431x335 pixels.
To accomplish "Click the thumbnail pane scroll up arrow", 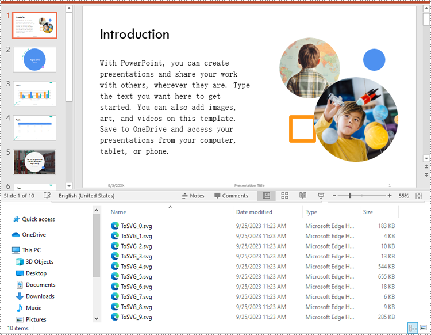I will click(x=69, y=9).
